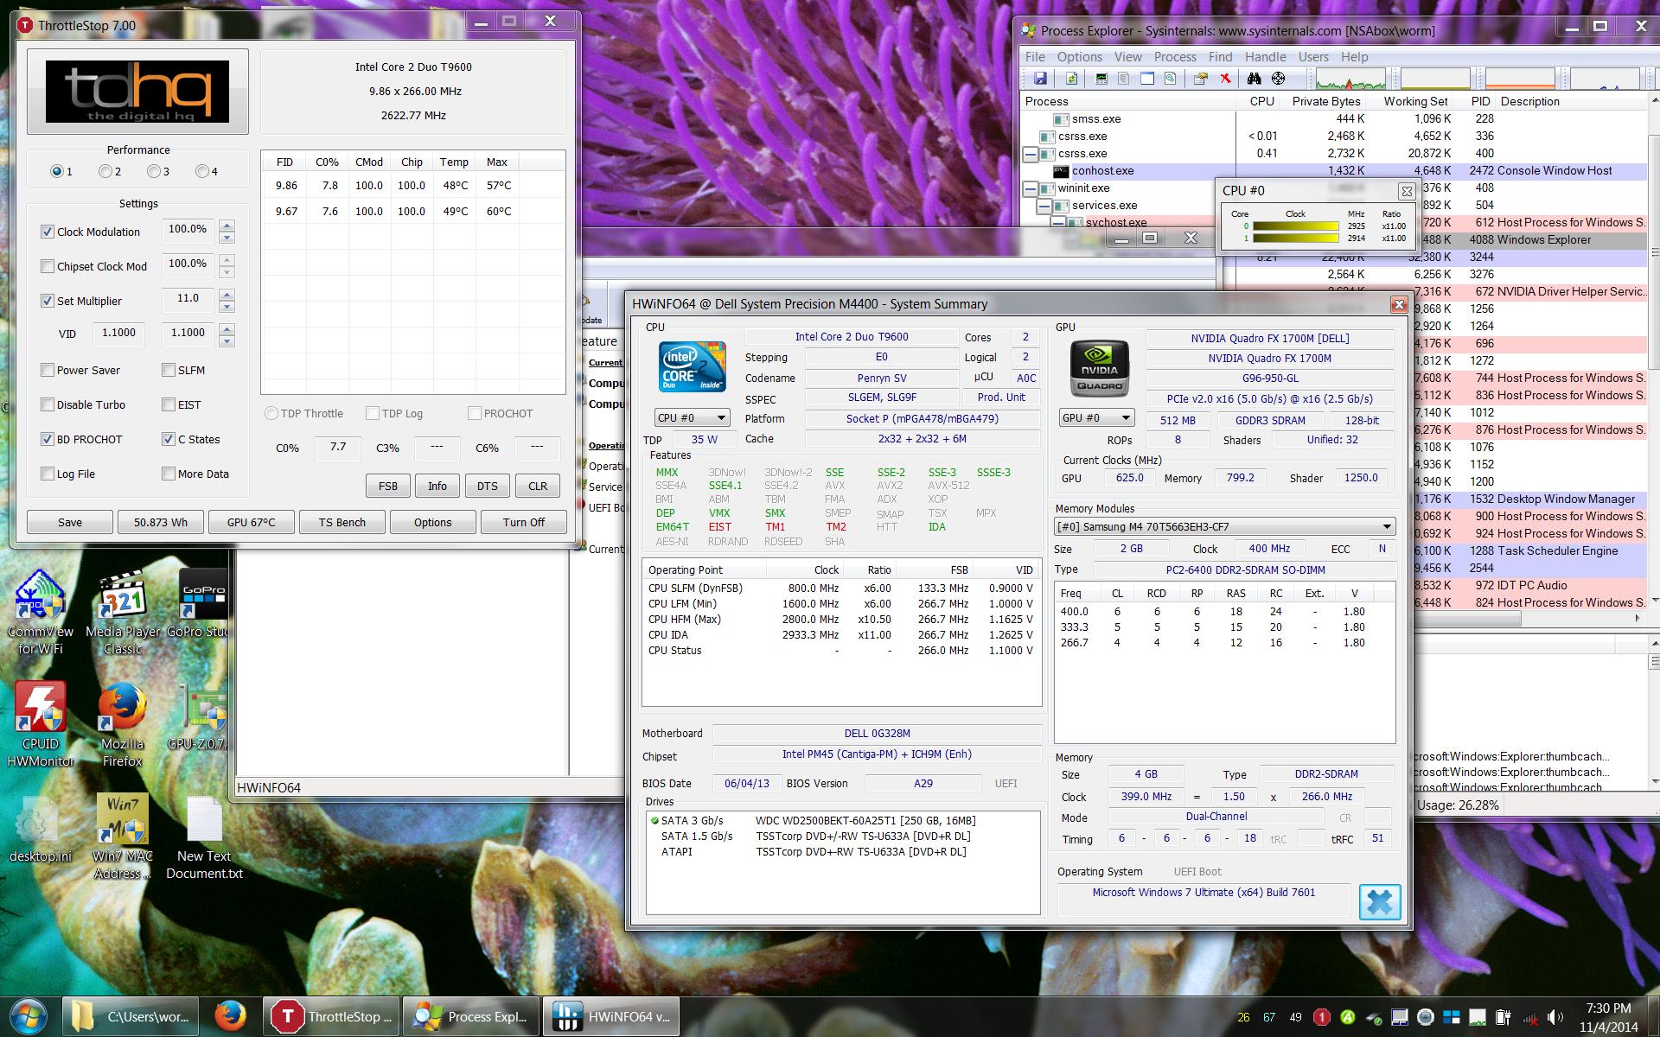Viewport: 1660px width, 1037px height.
Task: Click the tdhq logo in ThrottleStop
Action: click(x=137, y=92)
